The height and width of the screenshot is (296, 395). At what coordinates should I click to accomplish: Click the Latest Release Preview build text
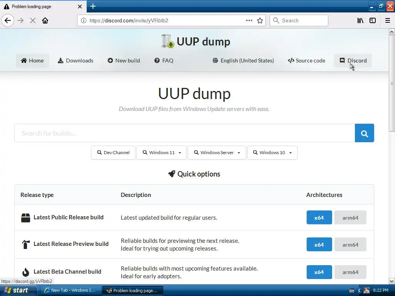[71, 244]
